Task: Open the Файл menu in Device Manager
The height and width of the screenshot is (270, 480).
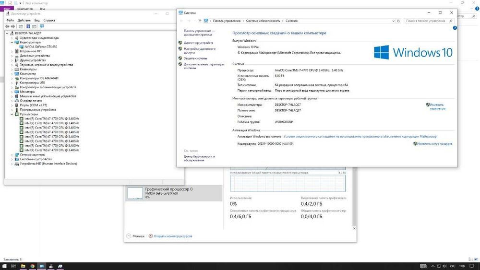Action: pyautogui.click(x=10, y=20)
